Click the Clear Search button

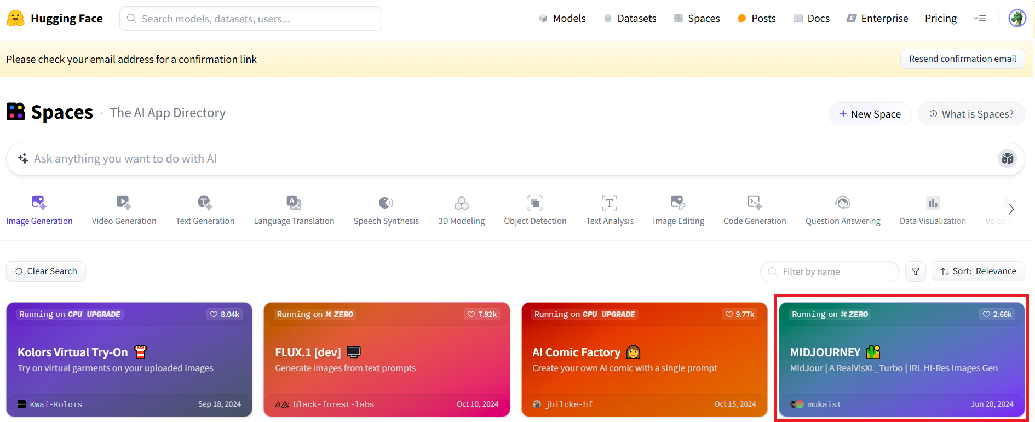(x=46, y=271)
